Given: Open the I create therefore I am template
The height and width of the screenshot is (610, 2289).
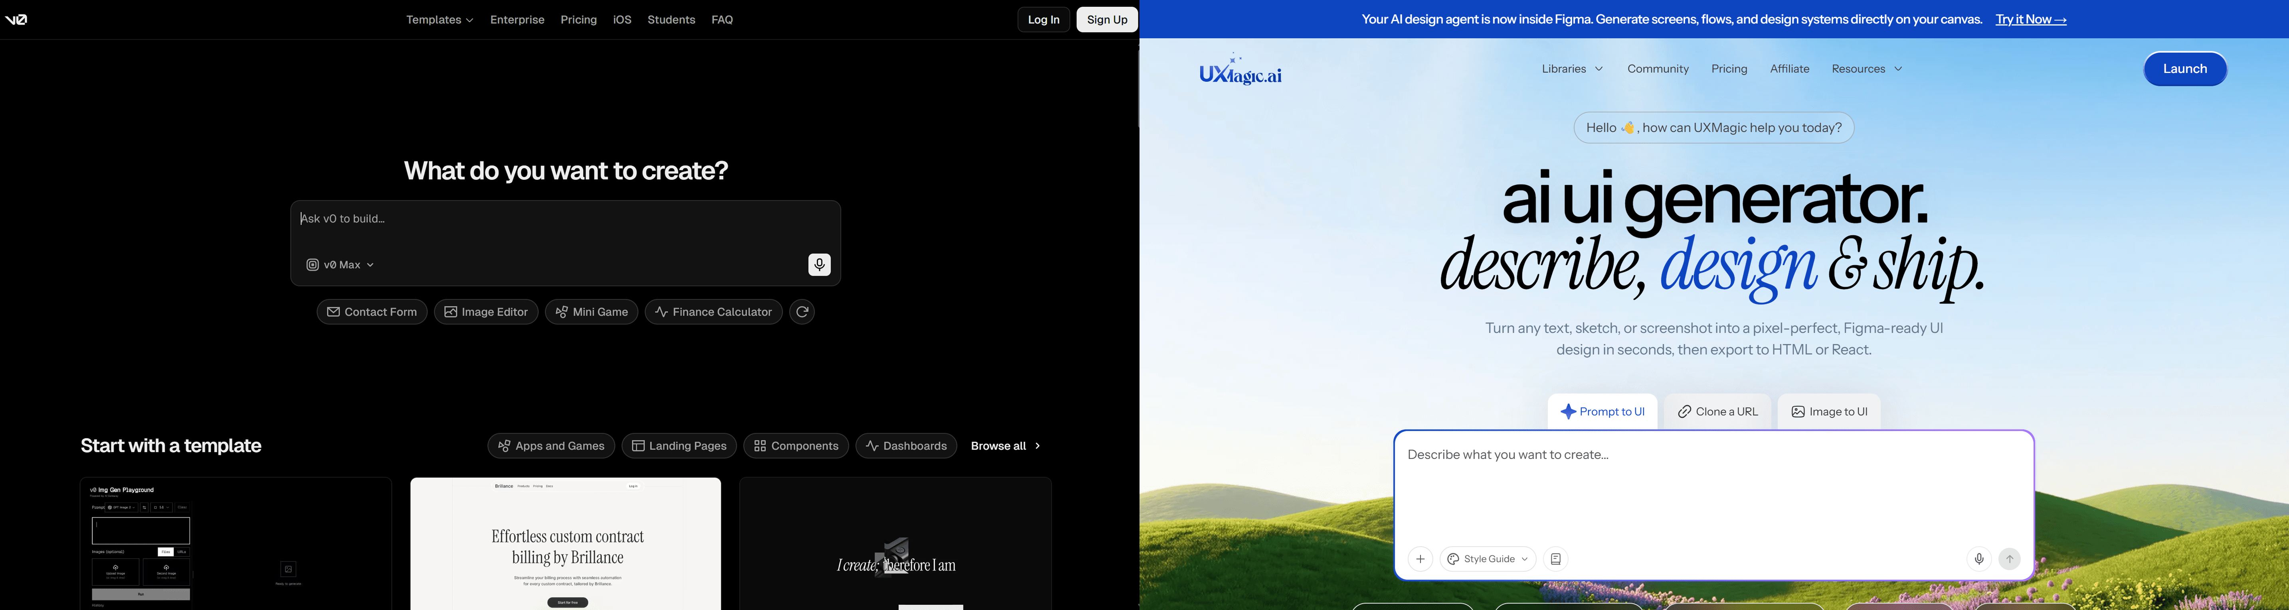Looking at the screenshot, I should pyautogui.click(x=896, y=543).
